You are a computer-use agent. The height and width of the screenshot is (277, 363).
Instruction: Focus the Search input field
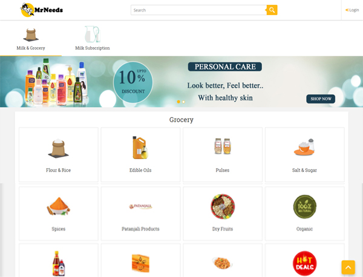click(x=198, y=10)
